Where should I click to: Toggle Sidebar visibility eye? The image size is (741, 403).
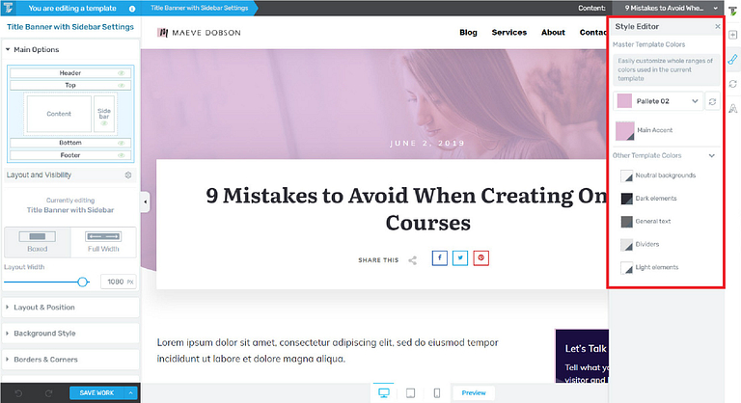click(x=104, y=123)
